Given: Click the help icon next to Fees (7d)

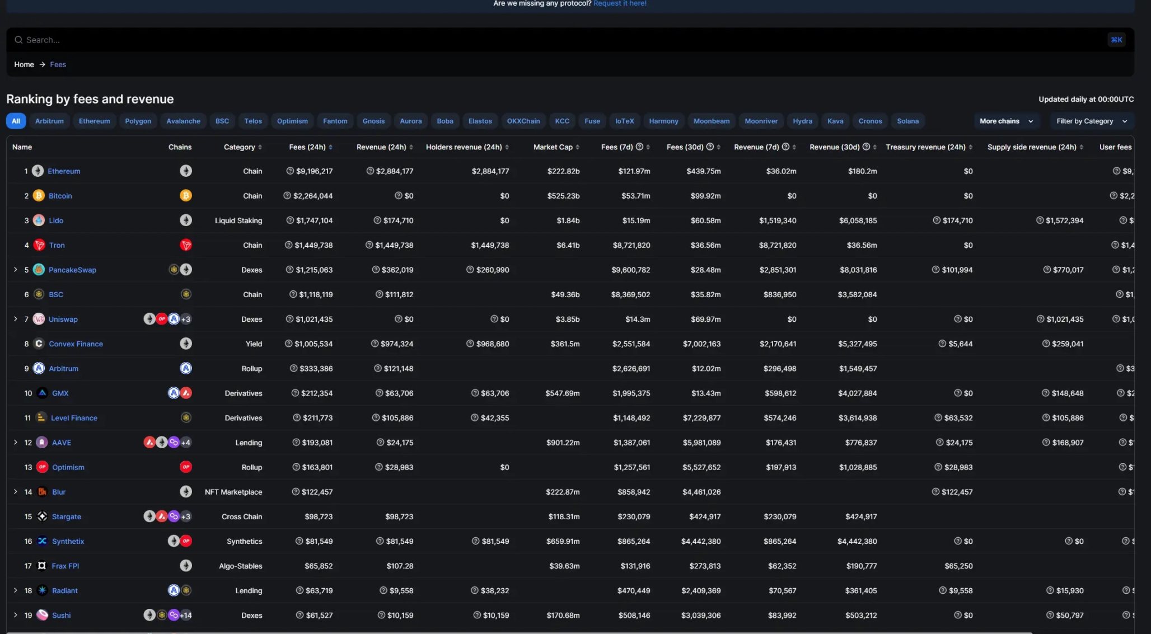Looking at the screenshot, I should [x=639, y=147].
